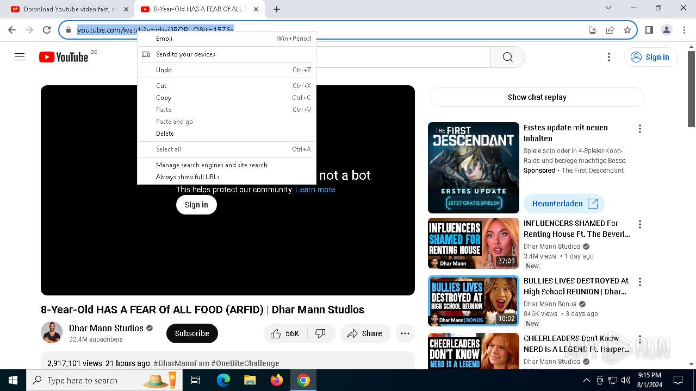This screenshot has width=696, height=391.
Task: Open the browser side panel
Action: (649, 30)
